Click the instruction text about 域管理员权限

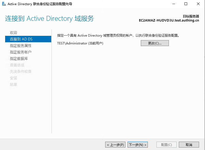point(118,36)
